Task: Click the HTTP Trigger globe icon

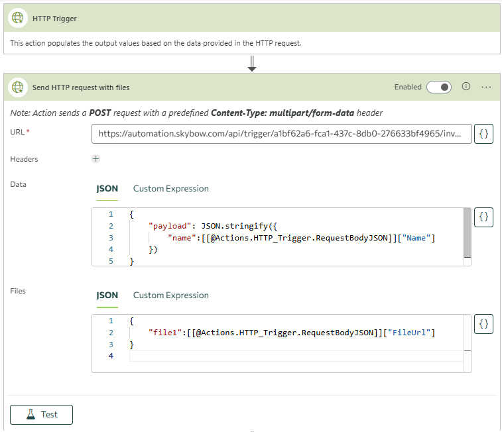Action: click(x=18, y=19)
